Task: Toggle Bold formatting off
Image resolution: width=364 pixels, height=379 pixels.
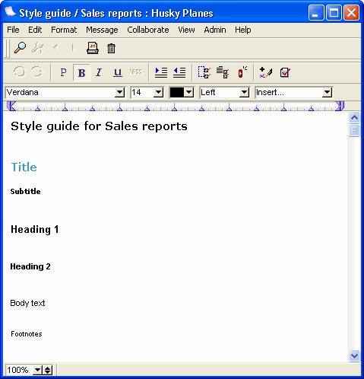Action: click(81, 73)
